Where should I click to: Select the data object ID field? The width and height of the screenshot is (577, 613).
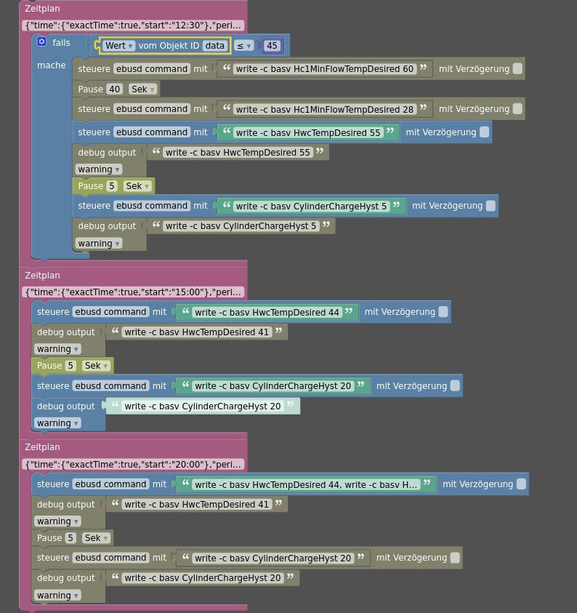(x=214, y=46)
